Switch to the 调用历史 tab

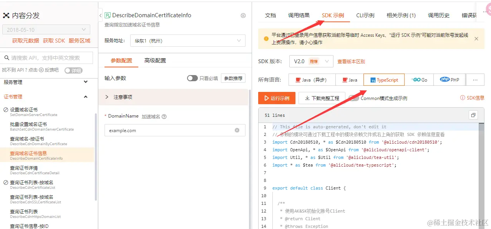439,15
